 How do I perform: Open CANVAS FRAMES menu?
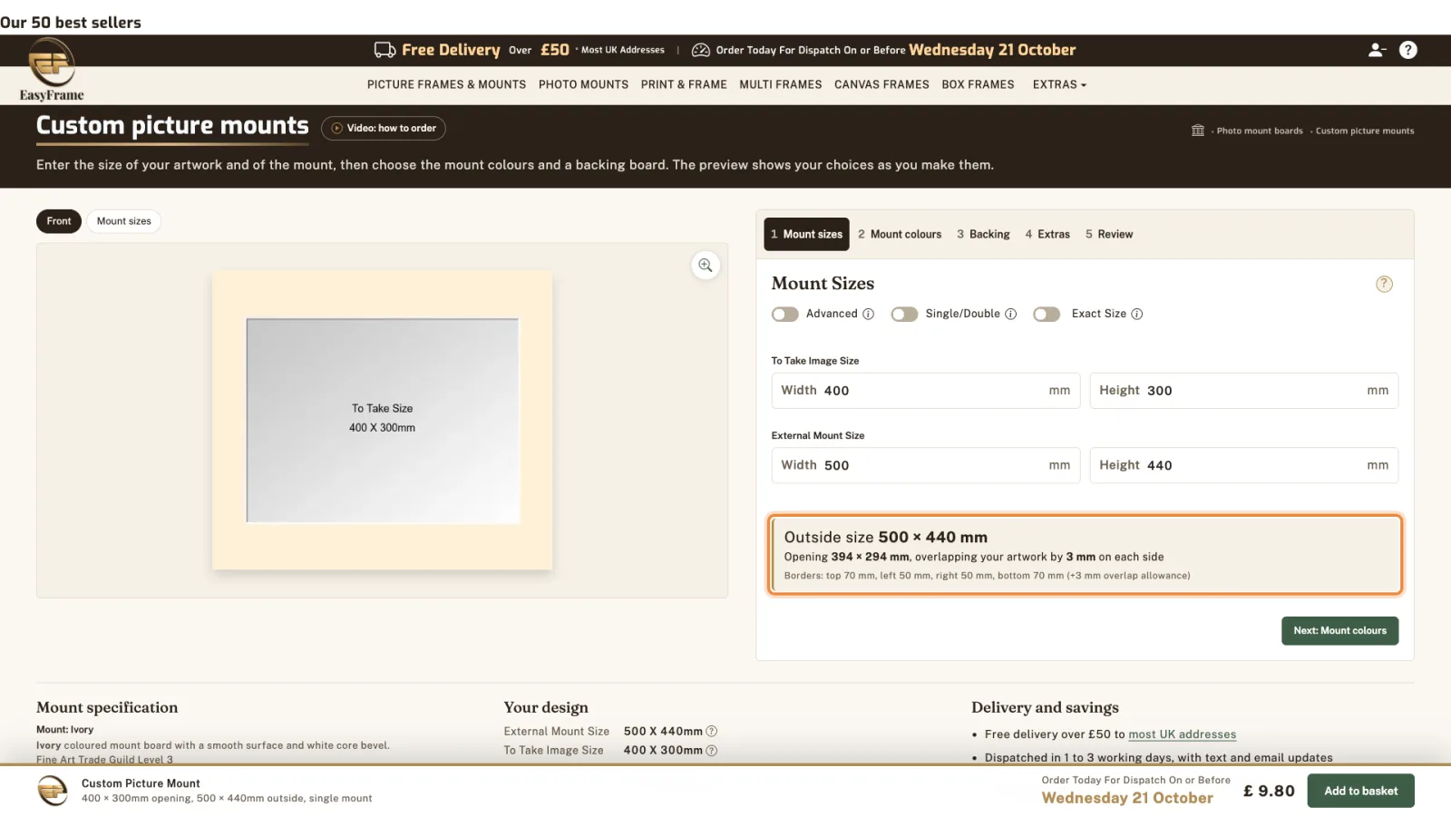coord(881,84)
